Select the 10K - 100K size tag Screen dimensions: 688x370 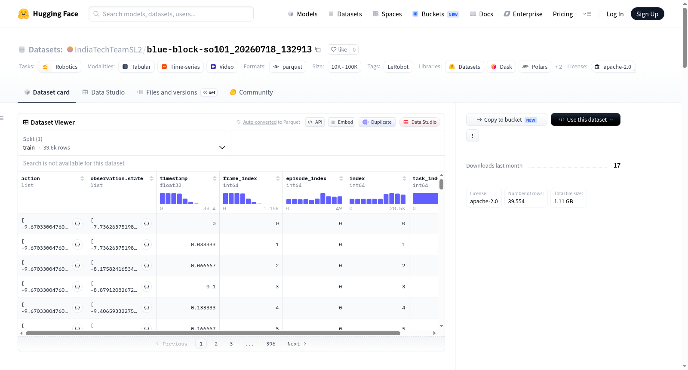344,67
